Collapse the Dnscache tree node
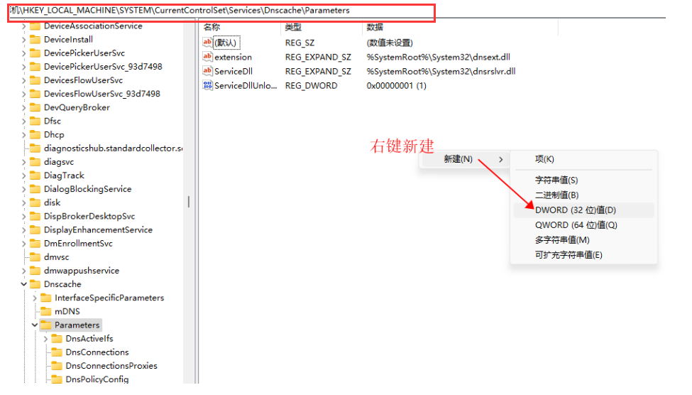The height and width of the screenshot is (395, 692). pyautogui.click(x=23, y=284)
